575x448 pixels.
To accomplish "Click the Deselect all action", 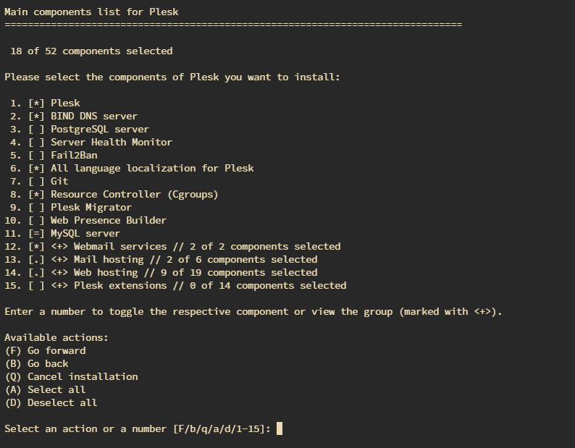I will (x=51, y=402).
